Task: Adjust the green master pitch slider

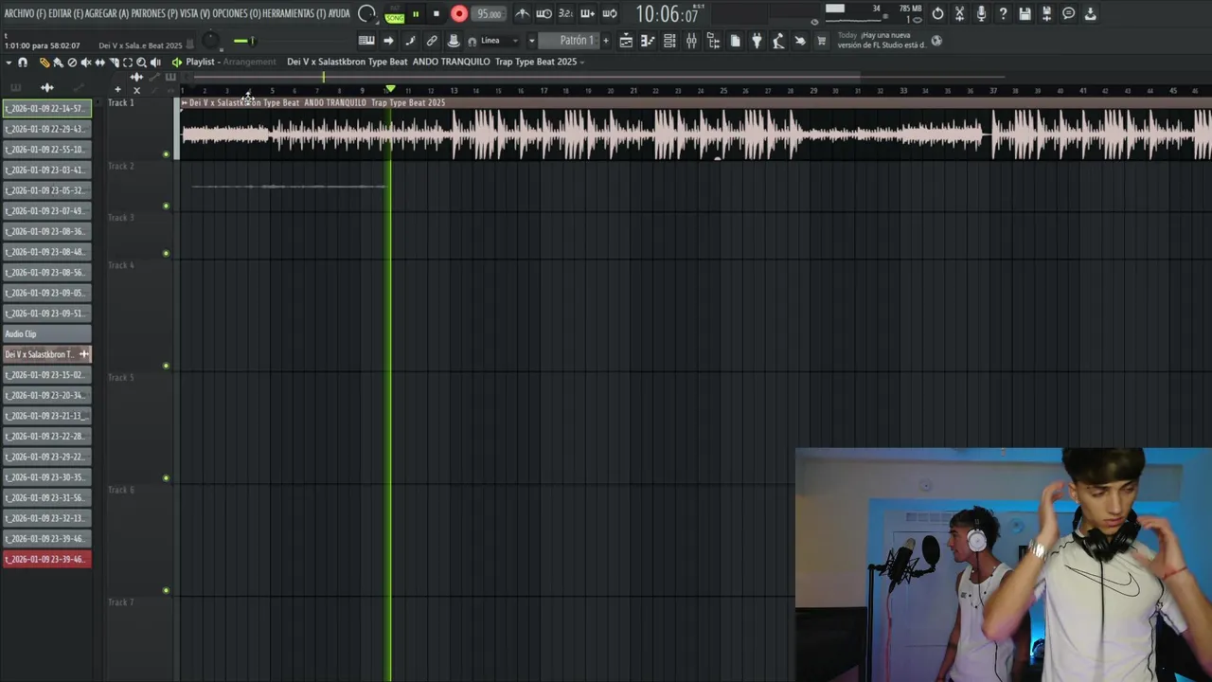Action: 244,41
